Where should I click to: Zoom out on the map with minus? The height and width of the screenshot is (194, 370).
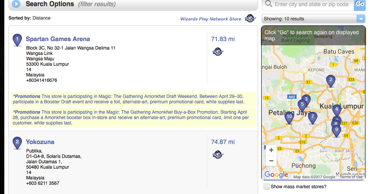[272, 161]
